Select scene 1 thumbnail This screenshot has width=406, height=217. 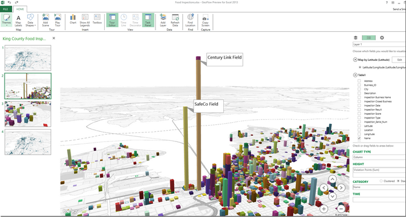pos(28,58)
